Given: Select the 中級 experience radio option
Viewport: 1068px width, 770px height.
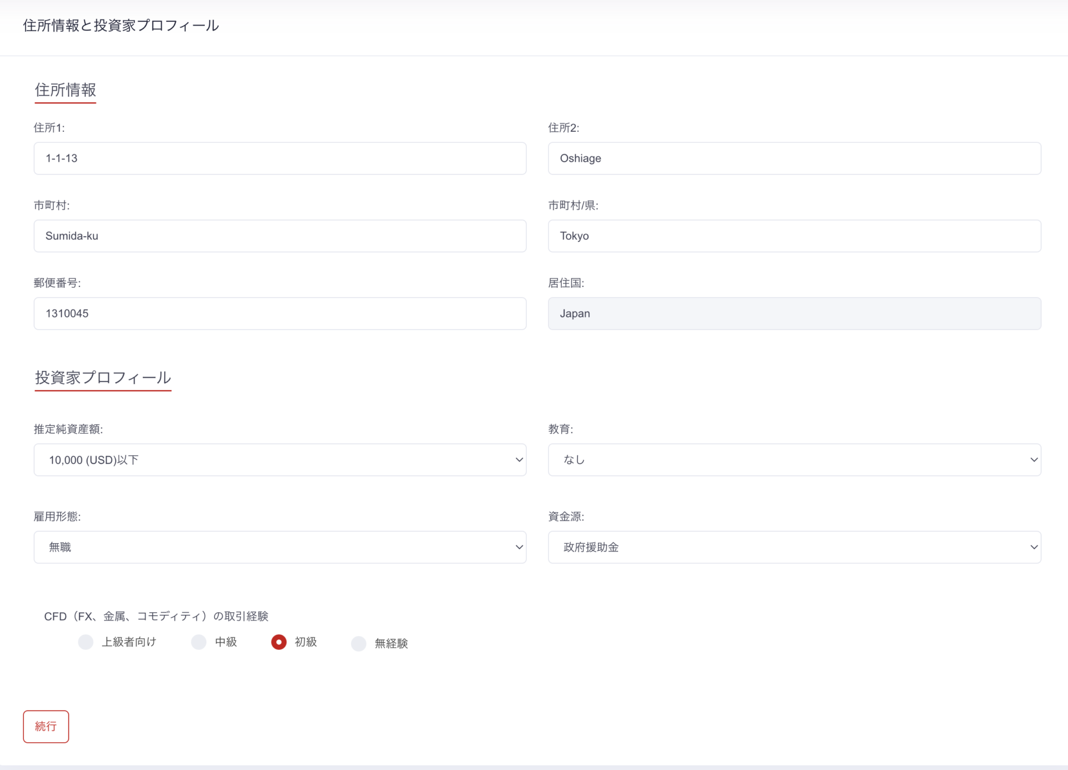Looking at the screenshot, I should pos(199,642).
